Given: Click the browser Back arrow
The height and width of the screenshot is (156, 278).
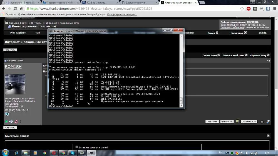Looking at the screenshot, I should click(4, 9).
